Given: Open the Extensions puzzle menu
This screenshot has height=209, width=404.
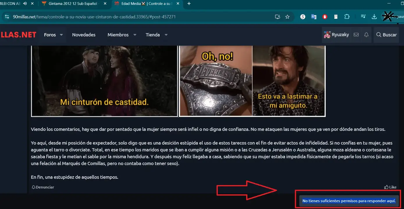Looking at the screenshot, I should [347, 17].
